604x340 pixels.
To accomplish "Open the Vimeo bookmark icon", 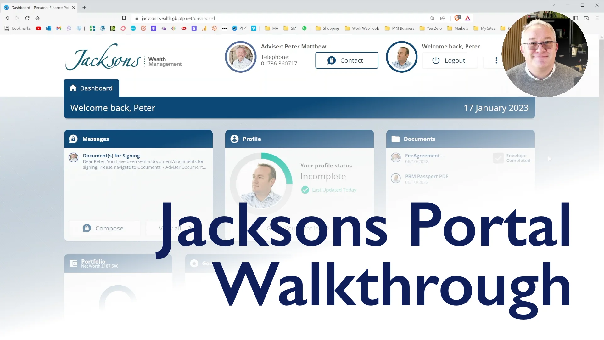I will pyautogui.click(x=254, y=28).
